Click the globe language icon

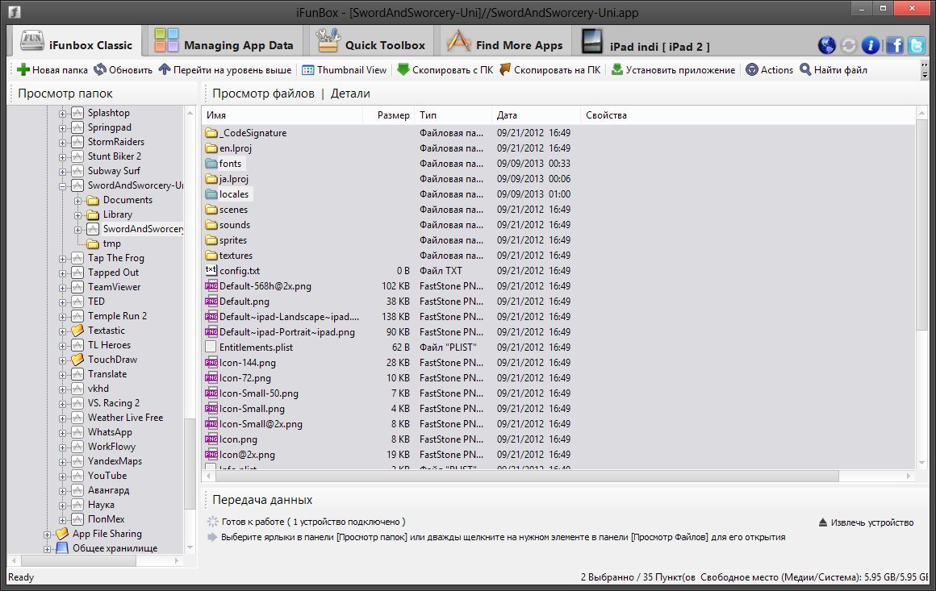pos(826,45)
